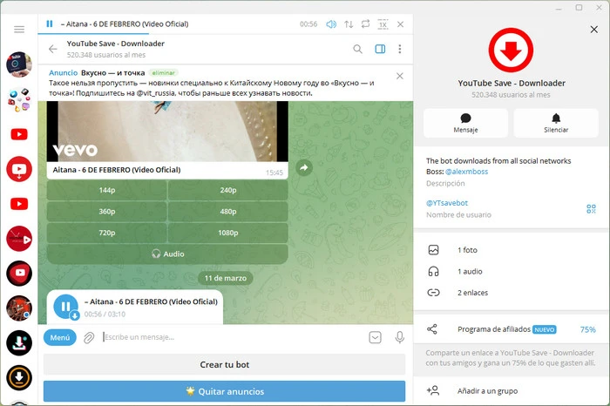Click the Silenciar bell button
Viewport: 610px width, 406px height.
tap(556, 123)
